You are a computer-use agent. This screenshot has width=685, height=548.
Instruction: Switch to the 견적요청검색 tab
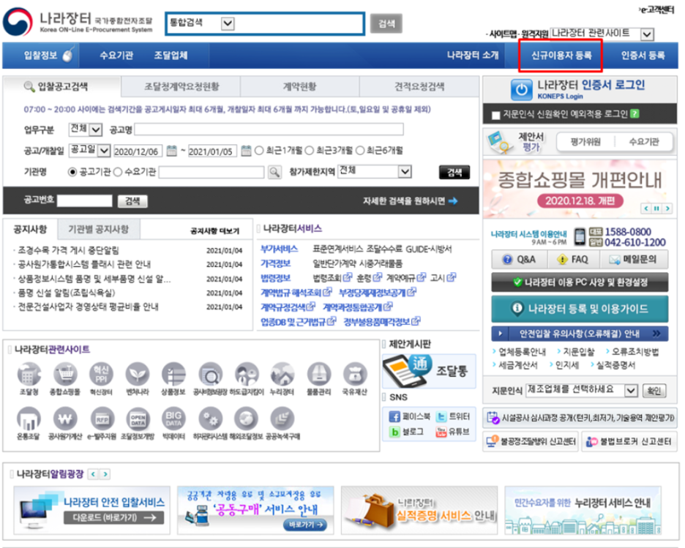pos(419,86)
